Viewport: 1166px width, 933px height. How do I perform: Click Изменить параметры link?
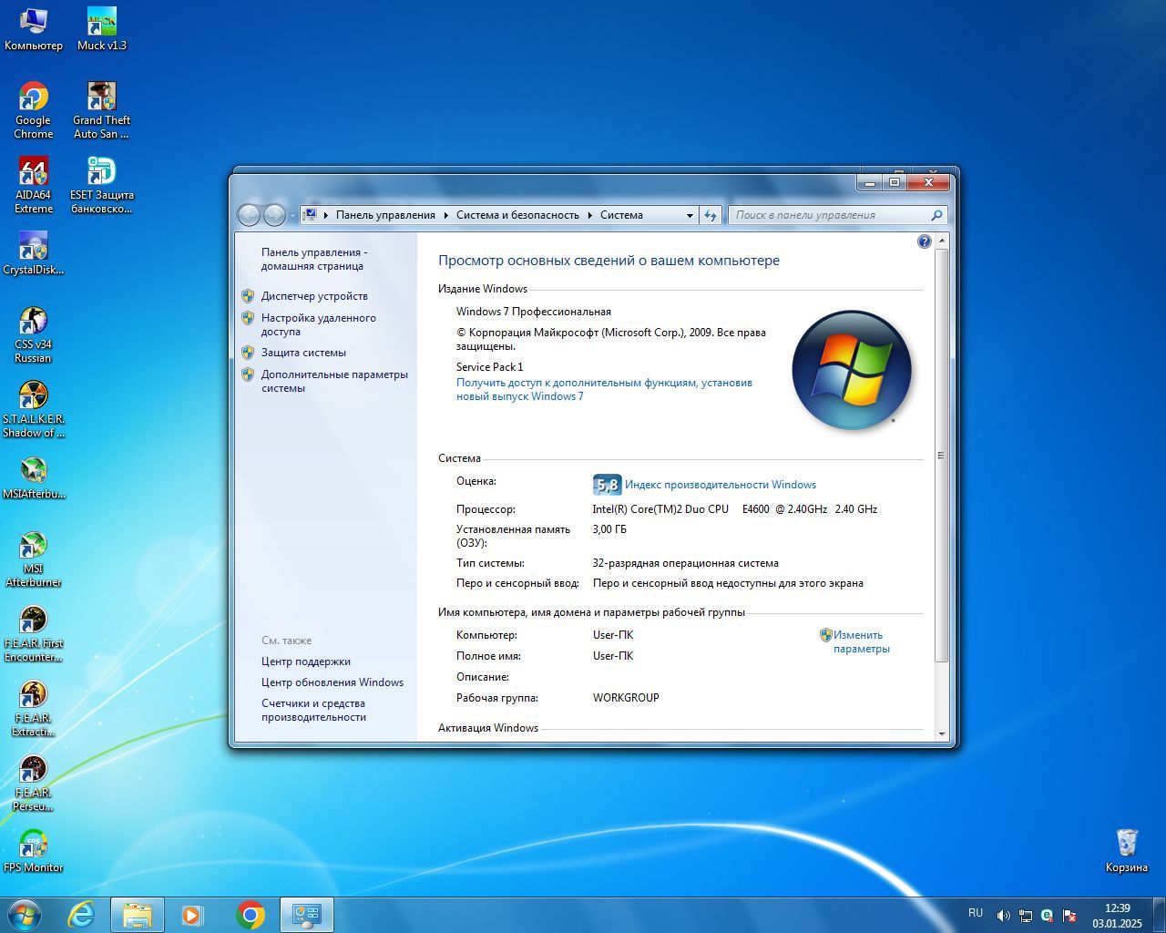pos(861,641)
